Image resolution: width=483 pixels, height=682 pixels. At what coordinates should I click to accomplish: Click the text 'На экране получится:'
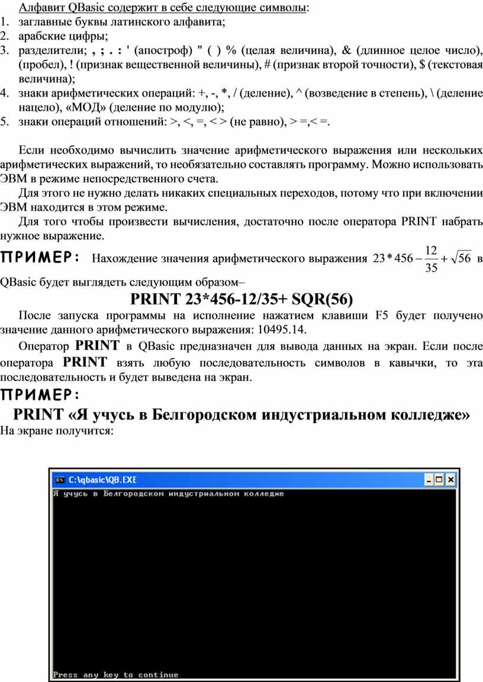pyautogui.click(x=56, y=431)
